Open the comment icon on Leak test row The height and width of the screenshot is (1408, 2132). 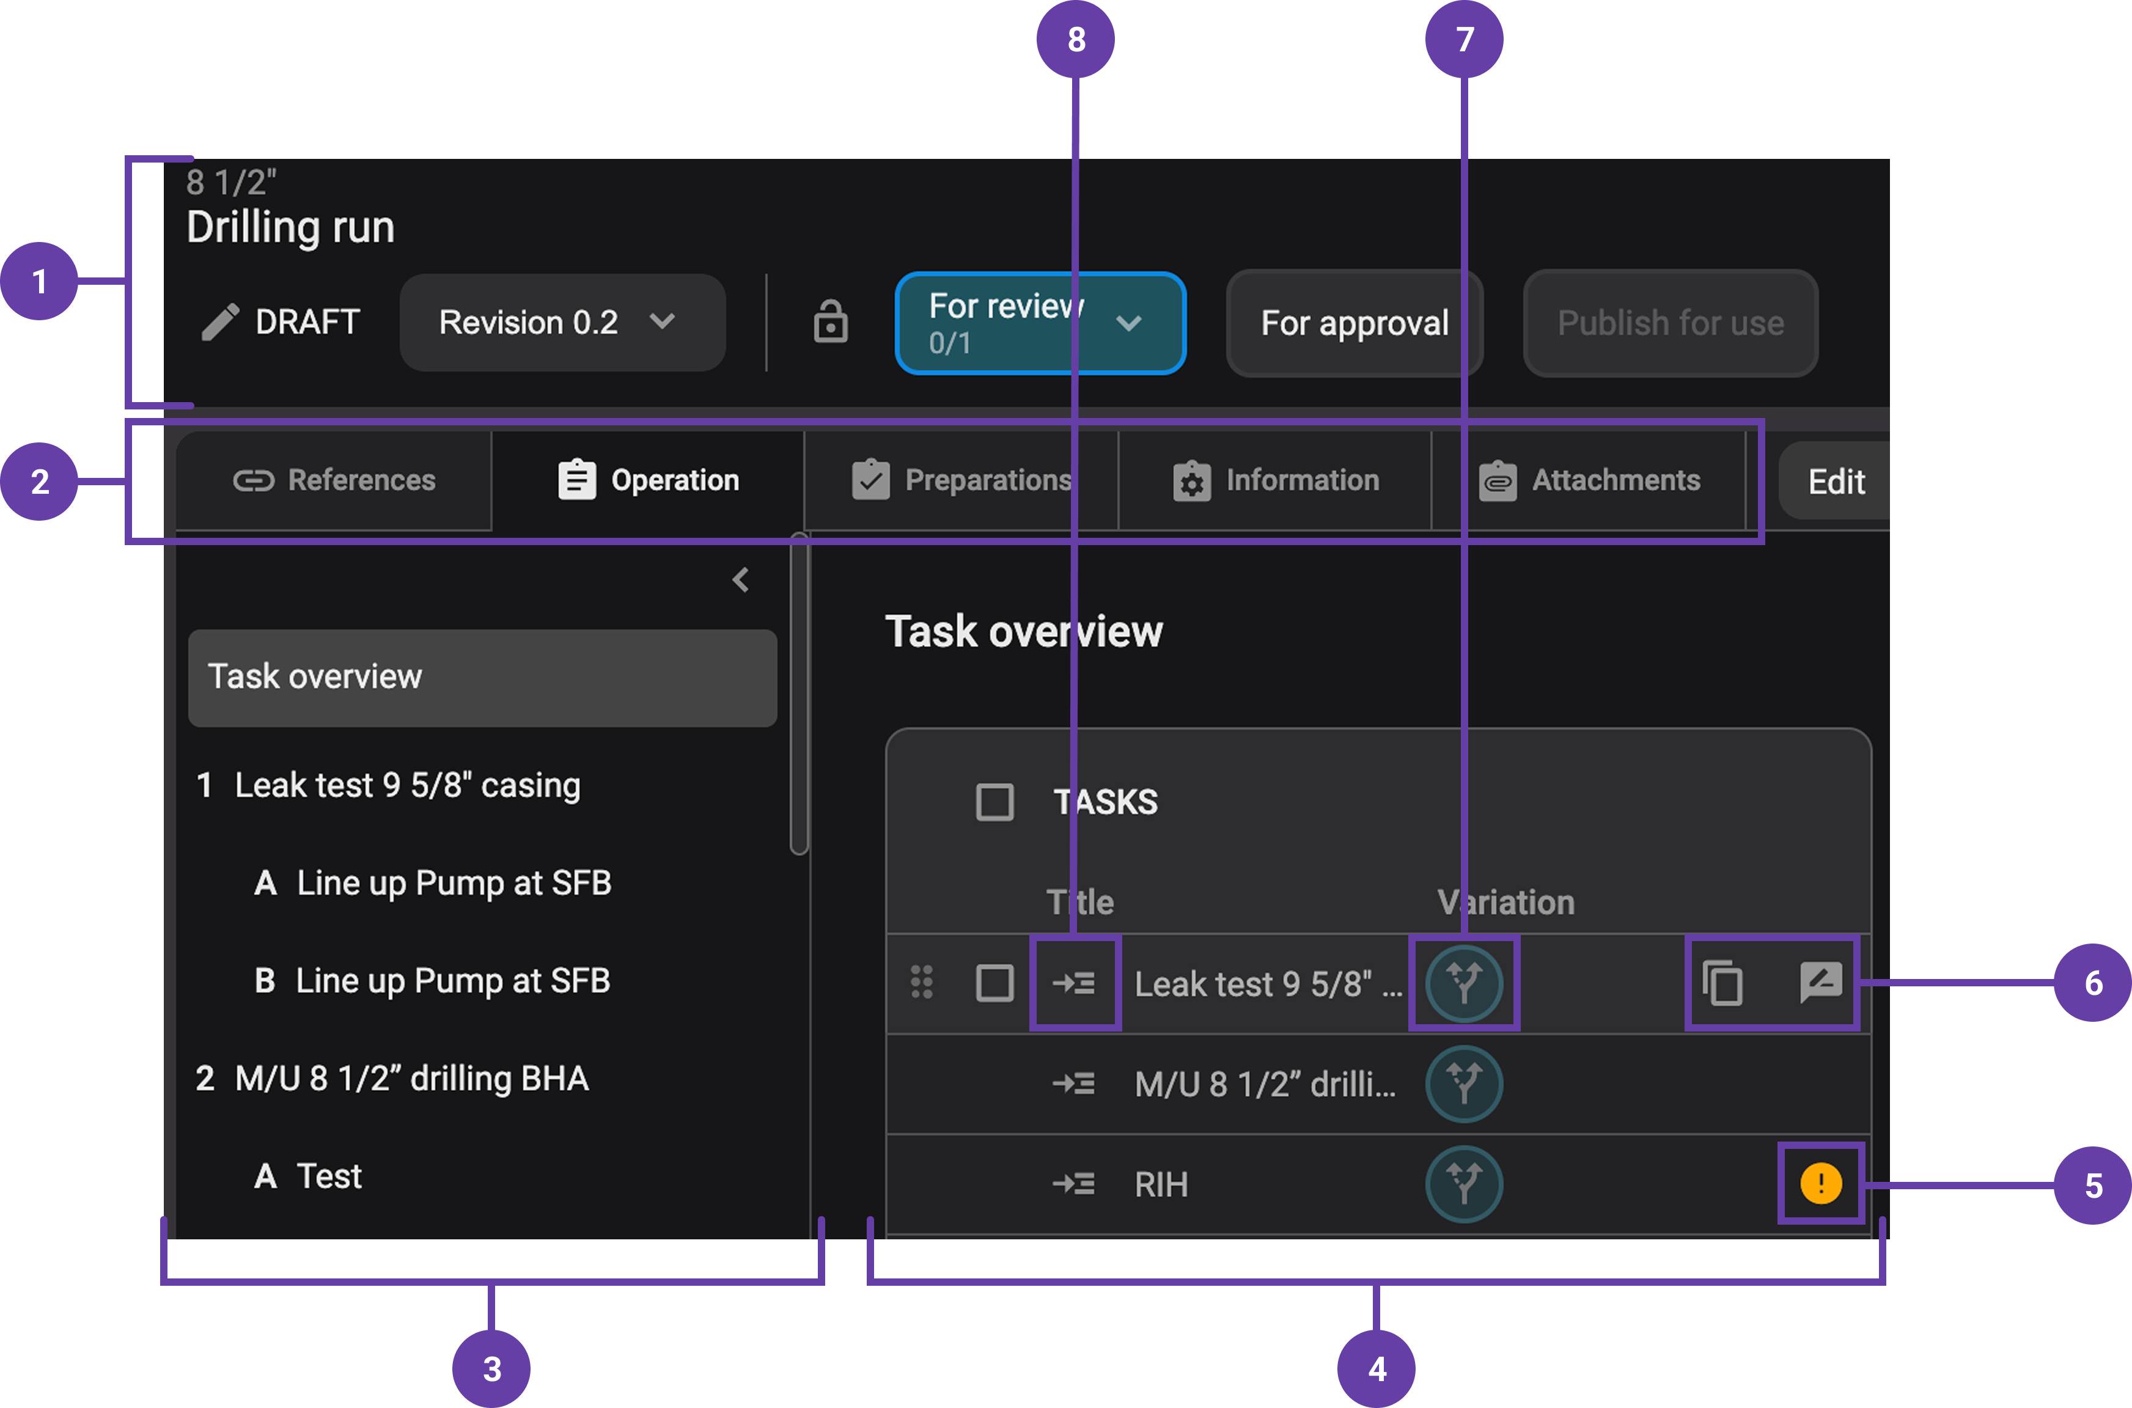[x=1820, y=983]
